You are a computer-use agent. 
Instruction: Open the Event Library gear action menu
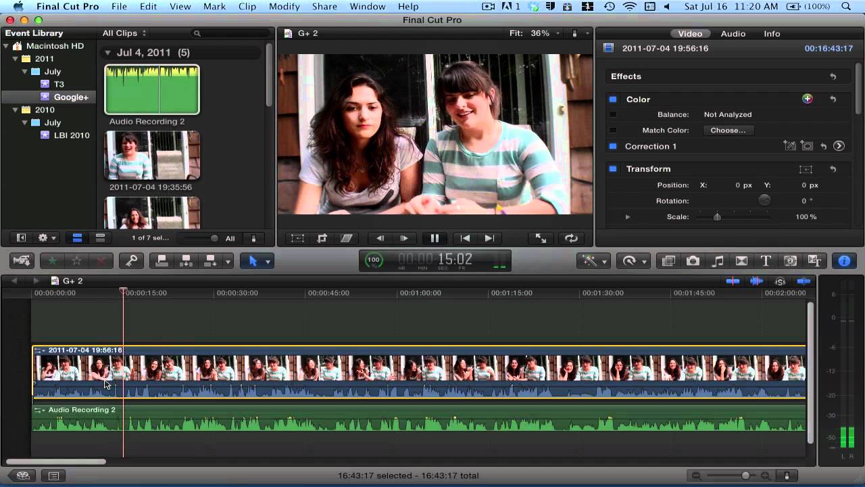point(47,238)
